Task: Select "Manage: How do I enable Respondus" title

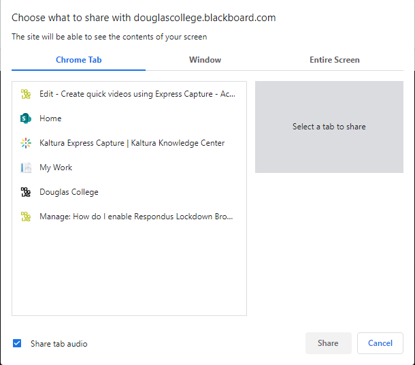Action: point(136,217)
